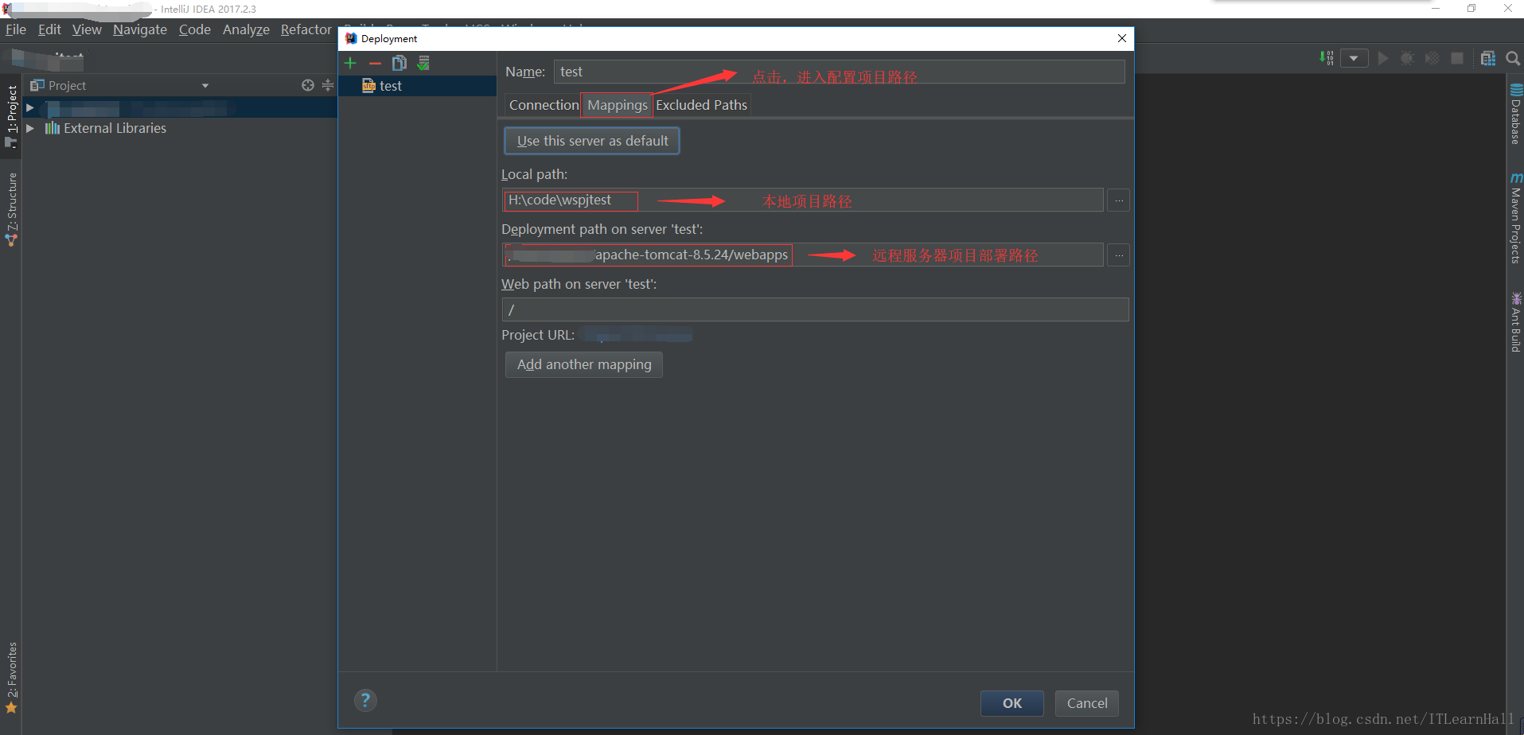Open Project Structure icon in toolbar
Image resolution: width=1524 pixels, height=735 pixels.
[x=1488, y=58]
